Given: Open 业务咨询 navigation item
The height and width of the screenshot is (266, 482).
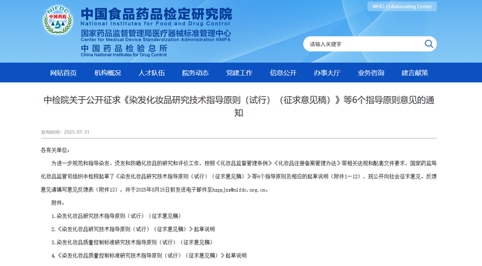Looking at the screenshot, I should [370, 73].
